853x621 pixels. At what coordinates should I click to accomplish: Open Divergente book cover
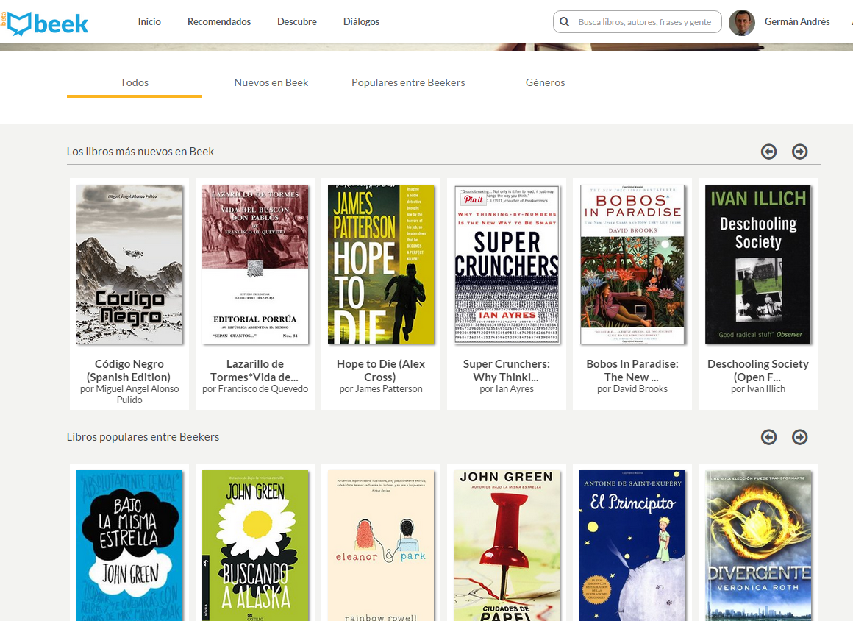(758, 545)
